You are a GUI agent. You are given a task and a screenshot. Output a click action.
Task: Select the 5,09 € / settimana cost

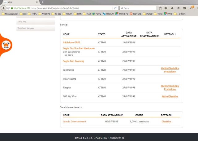pos(139,121)
